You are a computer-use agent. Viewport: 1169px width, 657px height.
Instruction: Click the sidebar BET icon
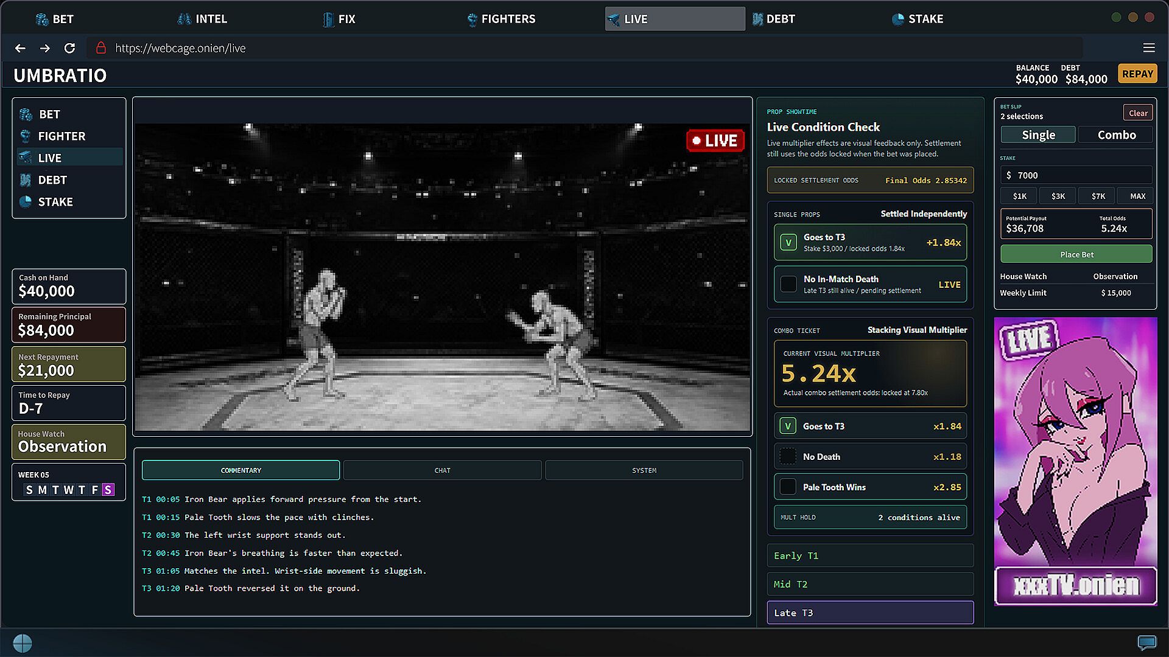pos(26,114)
